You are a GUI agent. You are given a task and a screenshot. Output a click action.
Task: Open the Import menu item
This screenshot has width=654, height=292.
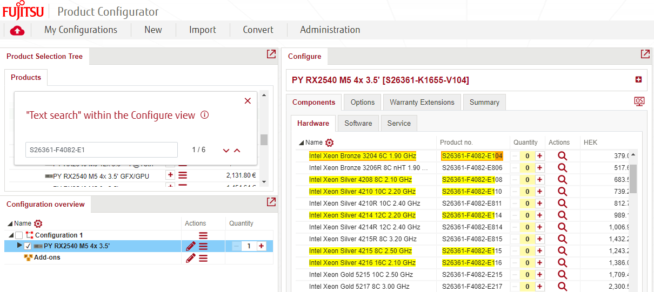tap(203, 30)
